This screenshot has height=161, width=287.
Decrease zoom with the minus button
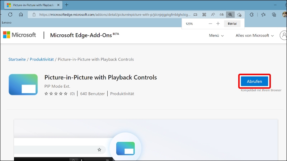210,24
